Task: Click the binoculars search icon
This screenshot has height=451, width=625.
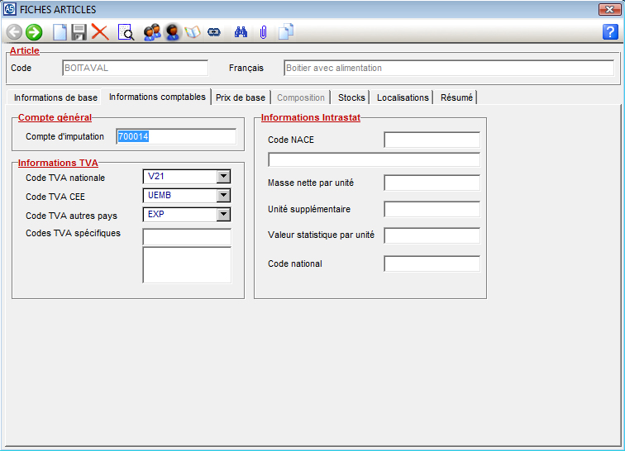Action: [241, 32]
